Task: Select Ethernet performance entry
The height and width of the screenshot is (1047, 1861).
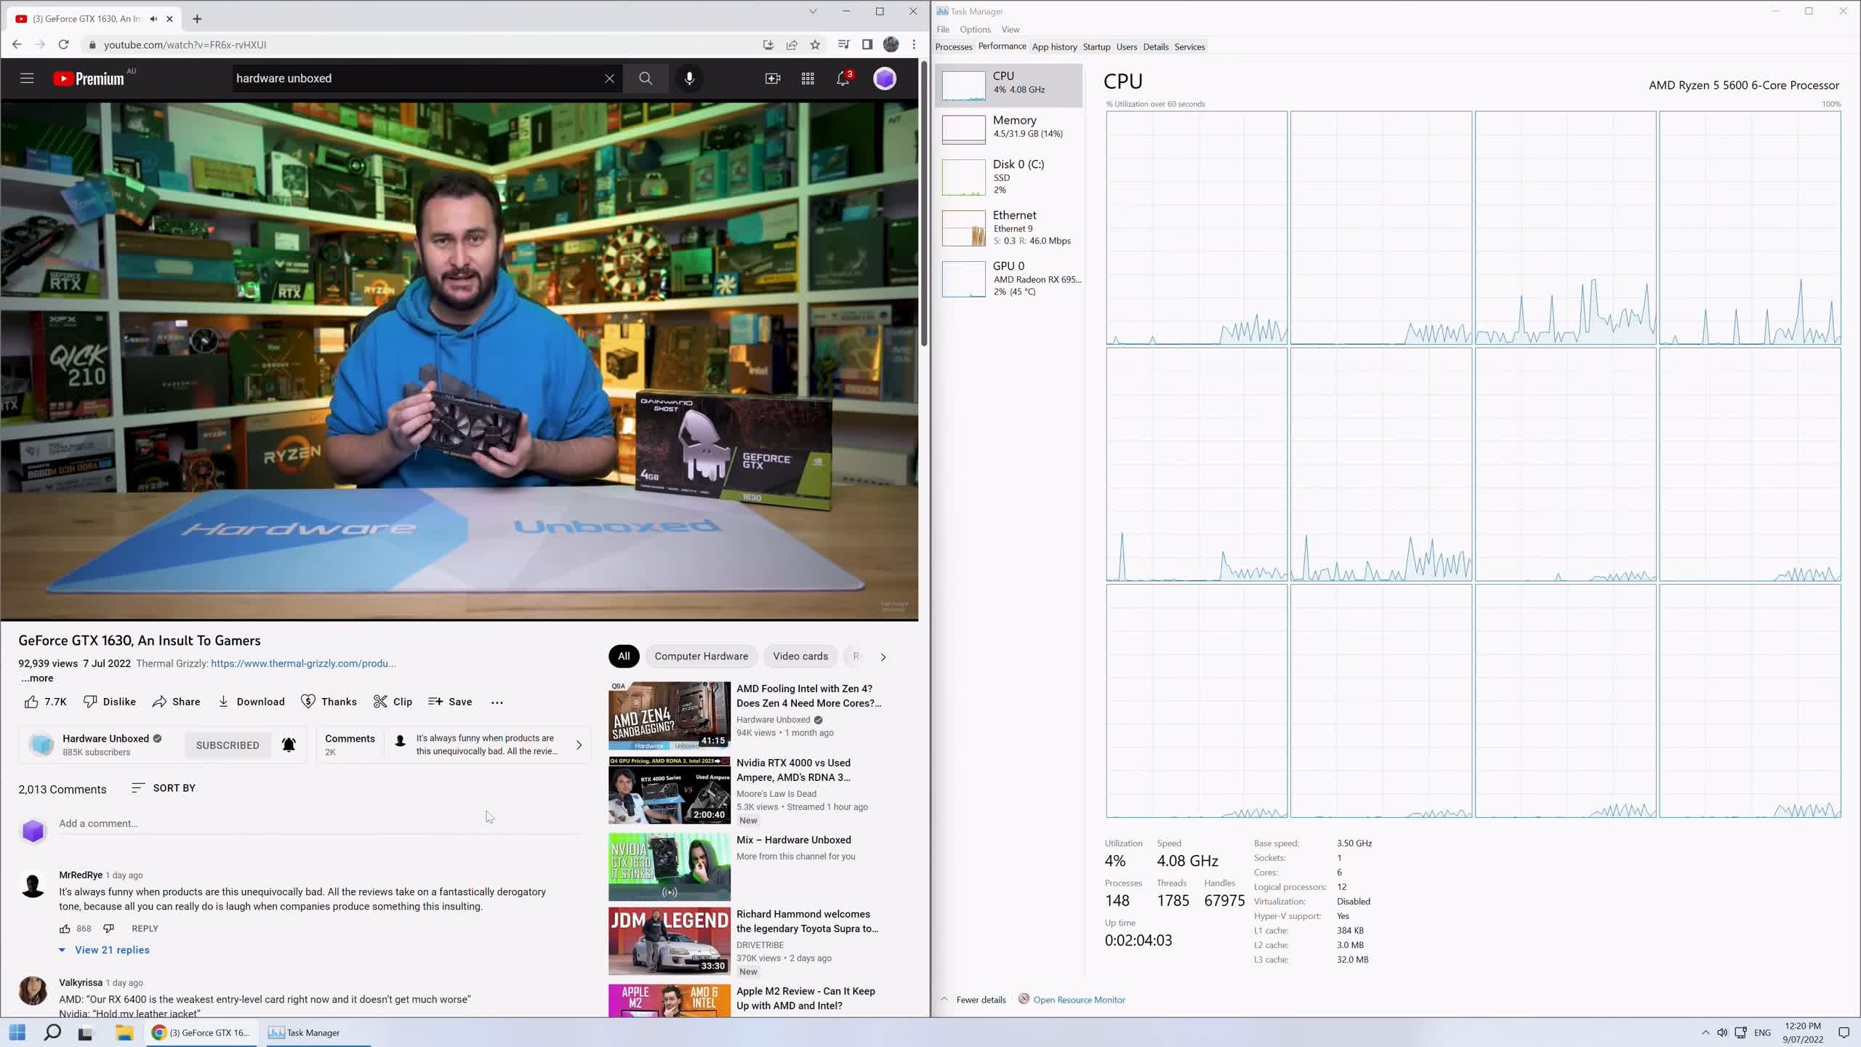Action: (x=1009, y=228)
